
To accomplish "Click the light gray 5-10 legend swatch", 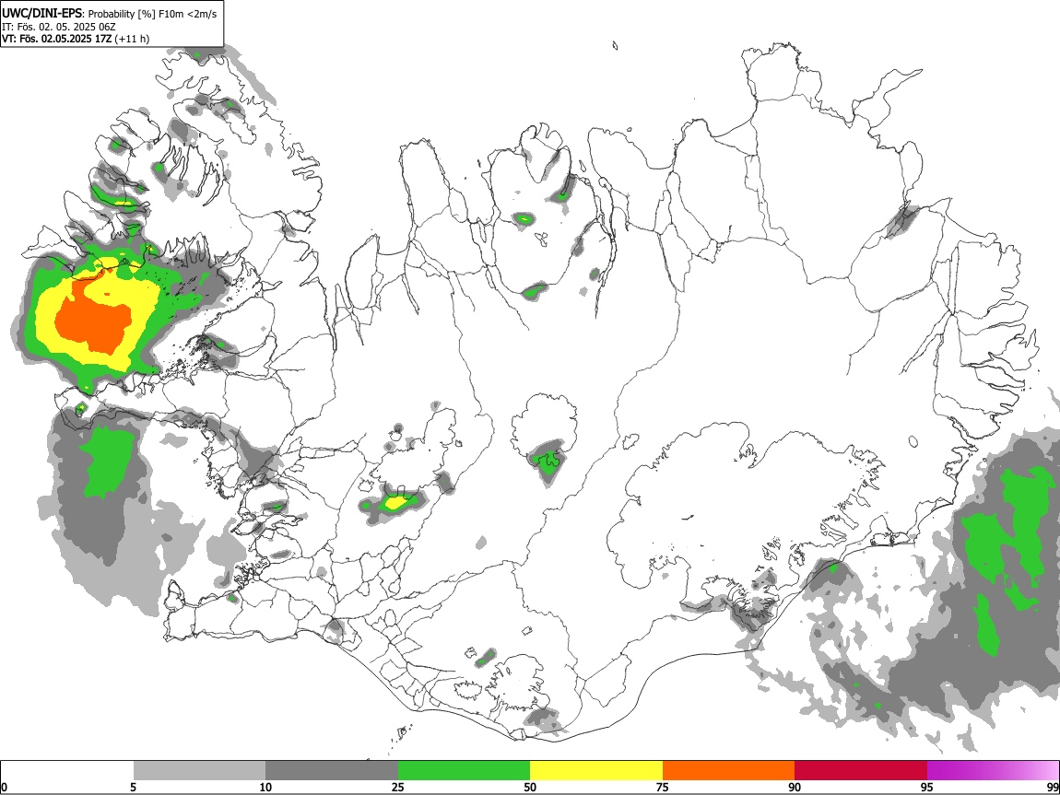I will point(199,771).
